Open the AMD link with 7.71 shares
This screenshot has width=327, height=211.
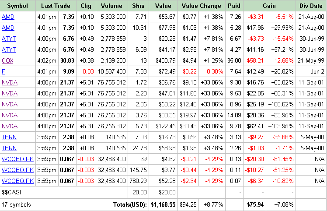pos(8,17)
